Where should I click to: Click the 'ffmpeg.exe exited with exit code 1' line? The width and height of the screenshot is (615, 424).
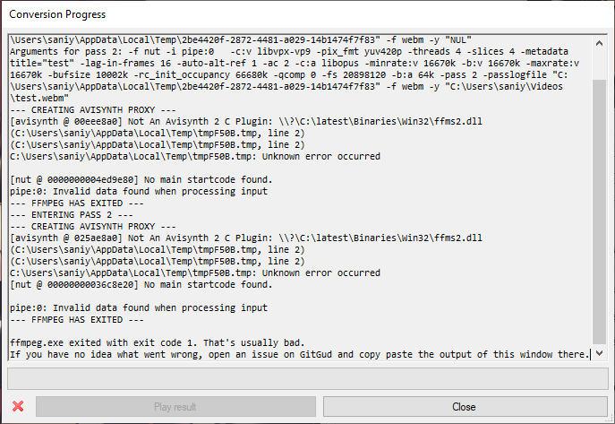158,342
